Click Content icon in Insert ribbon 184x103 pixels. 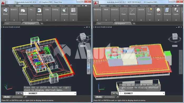(x=73, y=10)
